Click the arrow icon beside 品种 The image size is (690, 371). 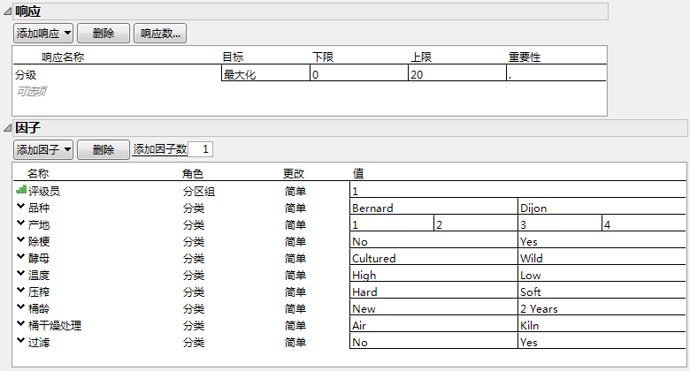click(21, 208)
